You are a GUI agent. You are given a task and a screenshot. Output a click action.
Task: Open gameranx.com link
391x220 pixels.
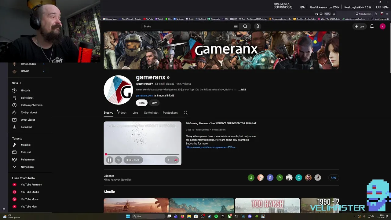click(x=144, y=95)
